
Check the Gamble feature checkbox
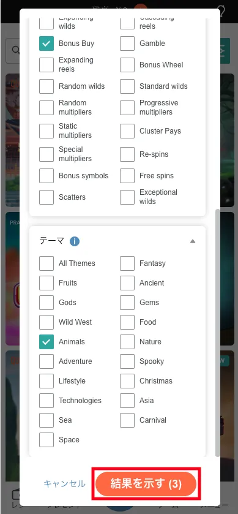(127, 43)
